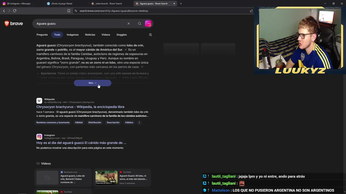Screen dimensions: 346x194
Task: Minimize the browser window
Action: click(325, 4)
